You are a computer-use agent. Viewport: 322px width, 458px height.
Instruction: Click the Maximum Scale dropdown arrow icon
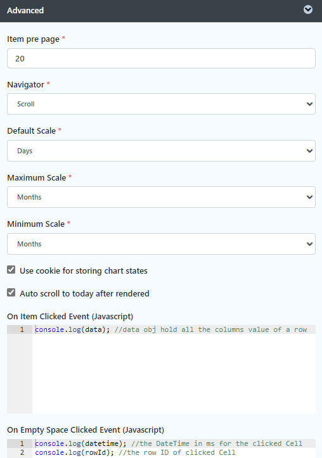coord(309,197)
